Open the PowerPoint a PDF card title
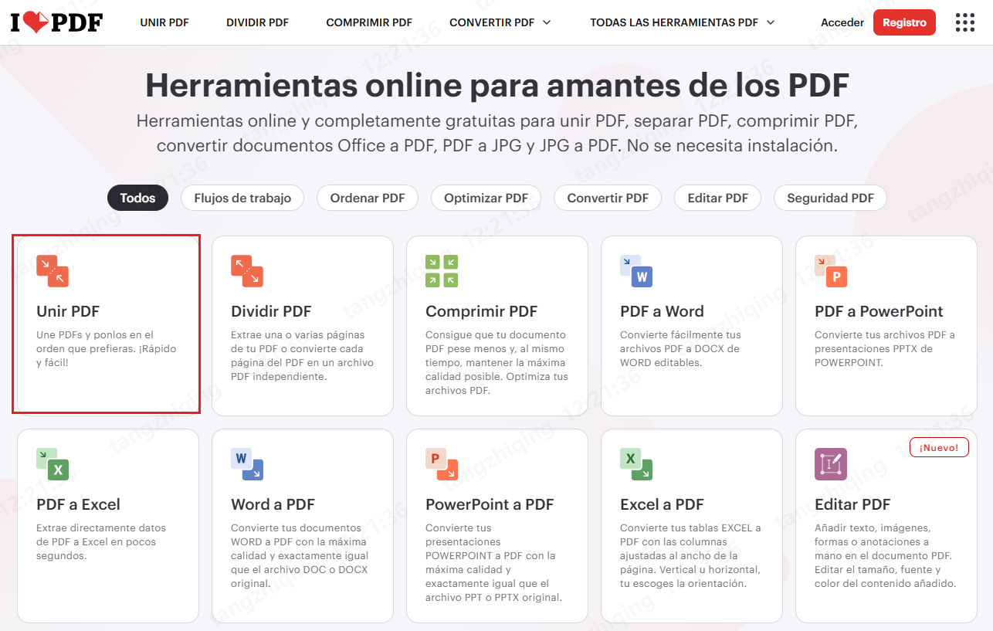The height and width of the screenshot is (631, 993). 490,504
